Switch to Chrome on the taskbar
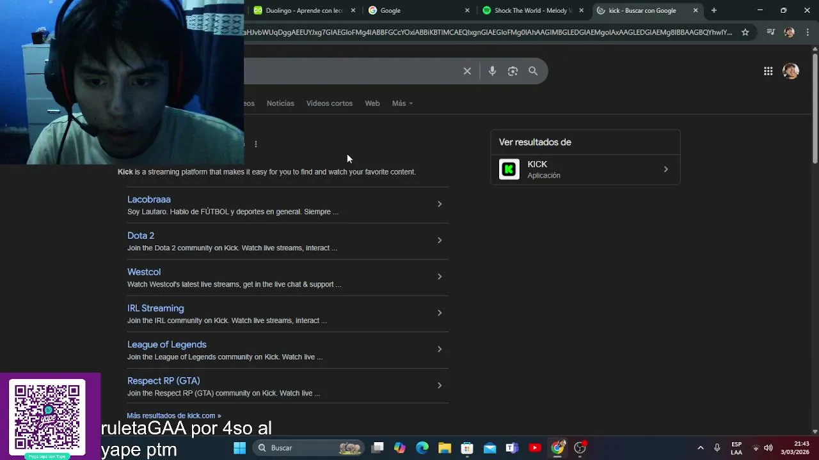 click(x=558, y=448)
